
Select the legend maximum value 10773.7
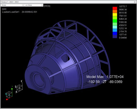(123, 7)
